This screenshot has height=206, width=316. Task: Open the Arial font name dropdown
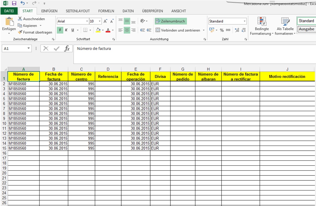click(87, 21)
